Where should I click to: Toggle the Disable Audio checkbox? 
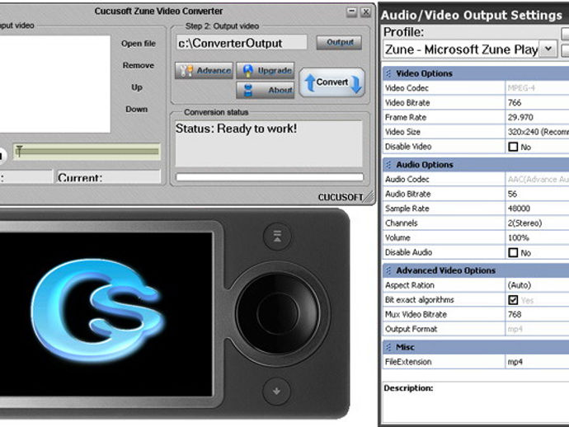tap(513, 253)
